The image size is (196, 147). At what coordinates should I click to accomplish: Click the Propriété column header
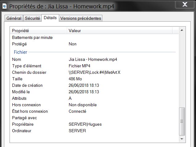39,31
